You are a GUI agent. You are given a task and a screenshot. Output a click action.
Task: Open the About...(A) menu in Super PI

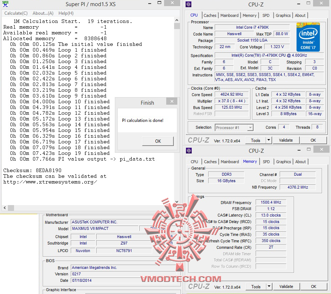tap(43, 13)
